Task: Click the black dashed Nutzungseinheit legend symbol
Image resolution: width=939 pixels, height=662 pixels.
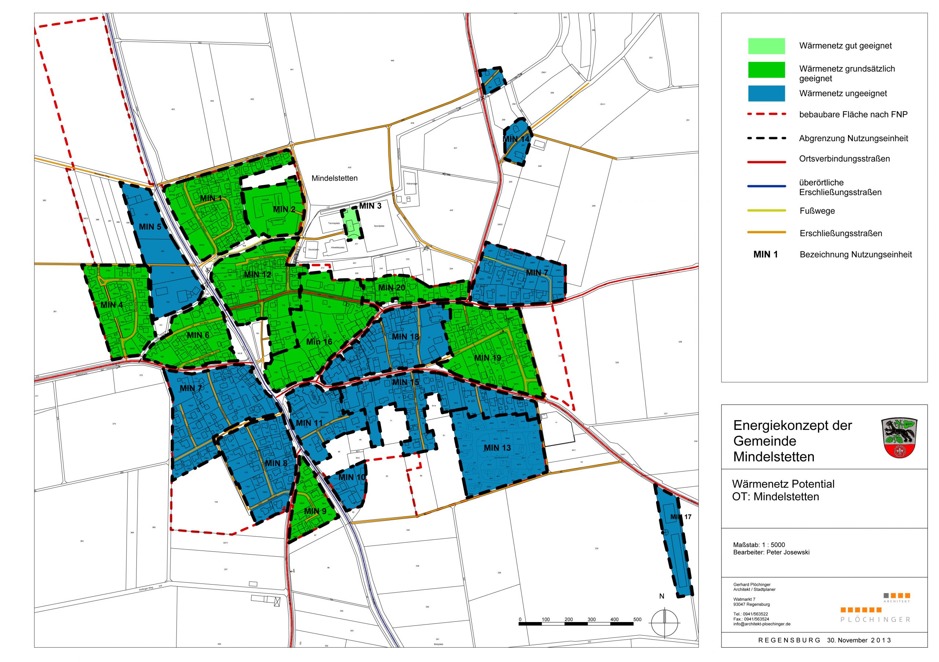Action: (766, 138)
